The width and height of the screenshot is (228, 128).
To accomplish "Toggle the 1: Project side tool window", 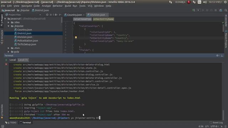I will 2,20.
